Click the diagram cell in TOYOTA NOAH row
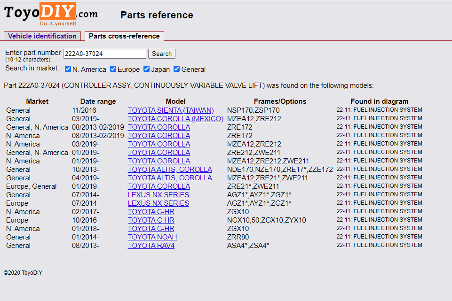This screenshot has width=452, height=301. (380, 237)
